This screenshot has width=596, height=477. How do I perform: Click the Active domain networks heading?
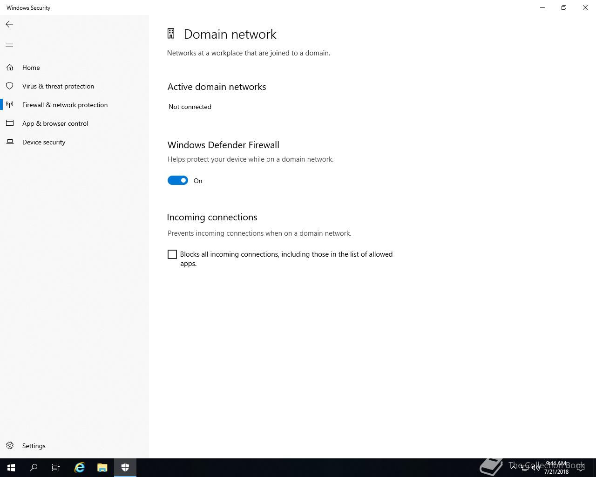[x=217, y=87]
